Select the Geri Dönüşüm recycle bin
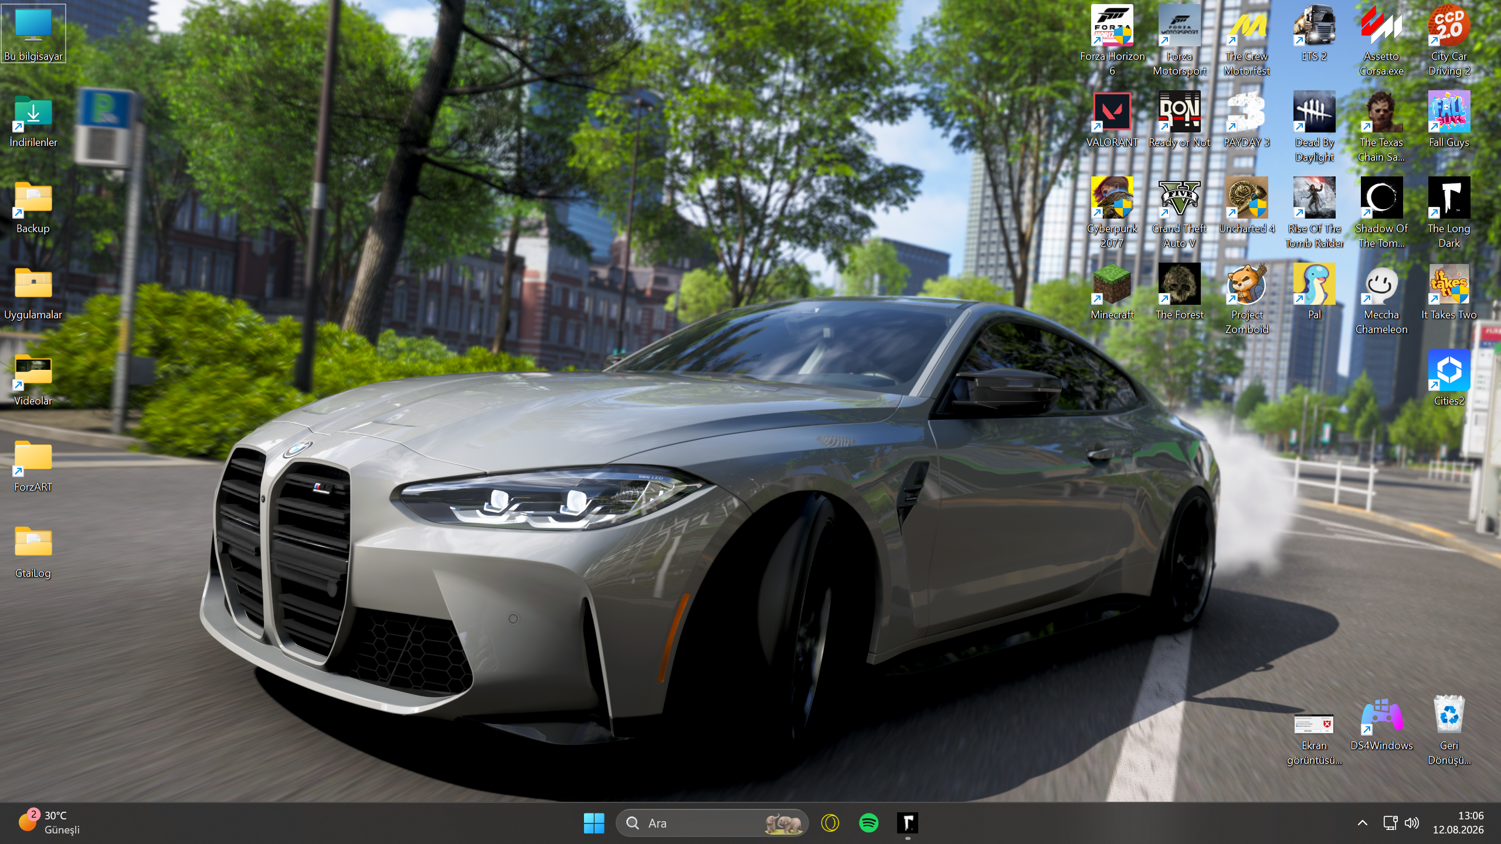Image resolution: width=1501 pixels, height=844 pixels. click(1449, 731)
